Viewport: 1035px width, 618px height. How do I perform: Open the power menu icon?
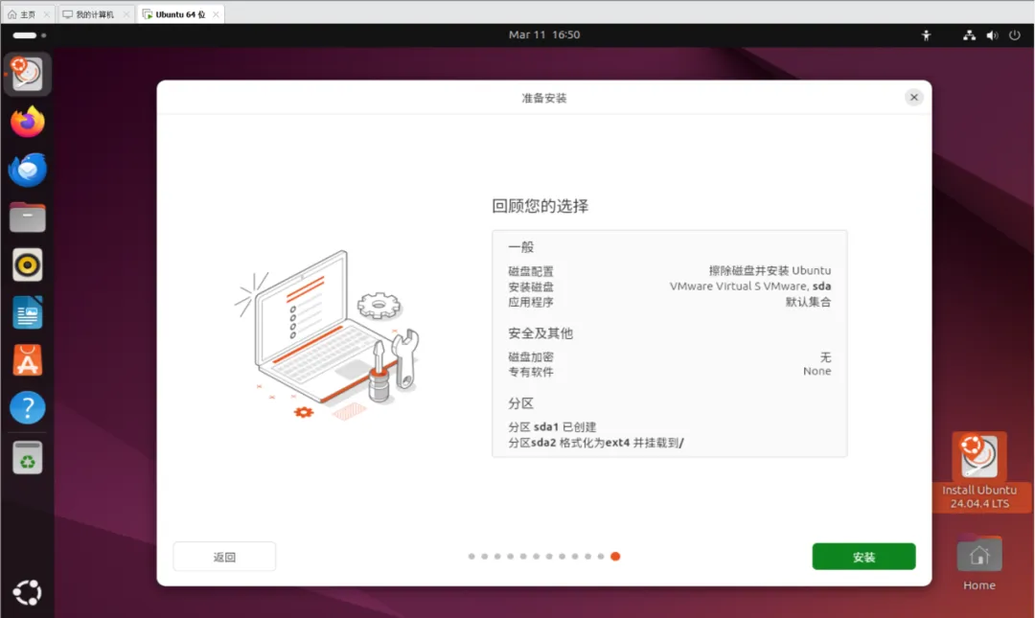click(1015, 35)
